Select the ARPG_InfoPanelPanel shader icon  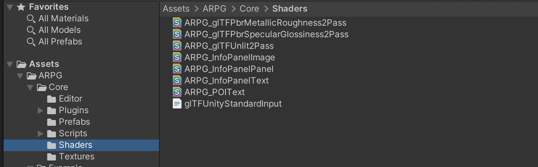coord(177,69)
